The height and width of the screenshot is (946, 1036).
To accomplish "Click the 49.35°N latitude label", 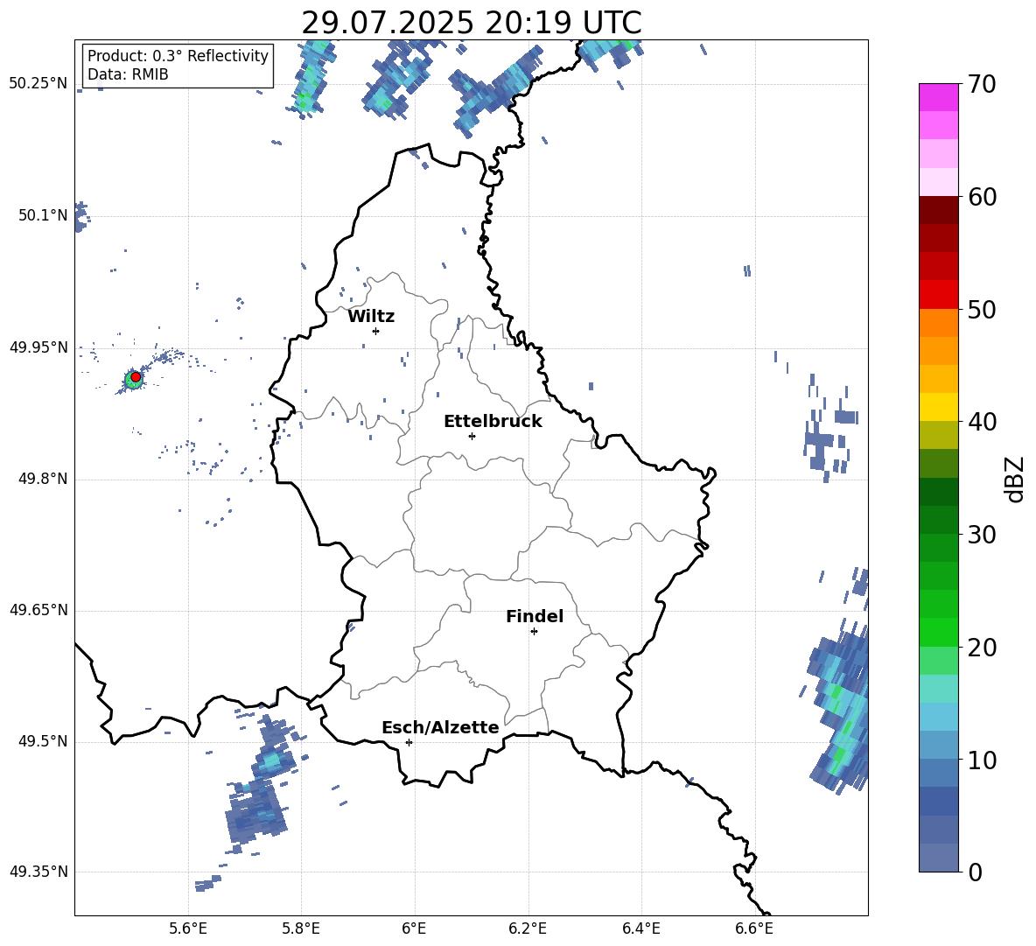I will click(x=38, y=872).
